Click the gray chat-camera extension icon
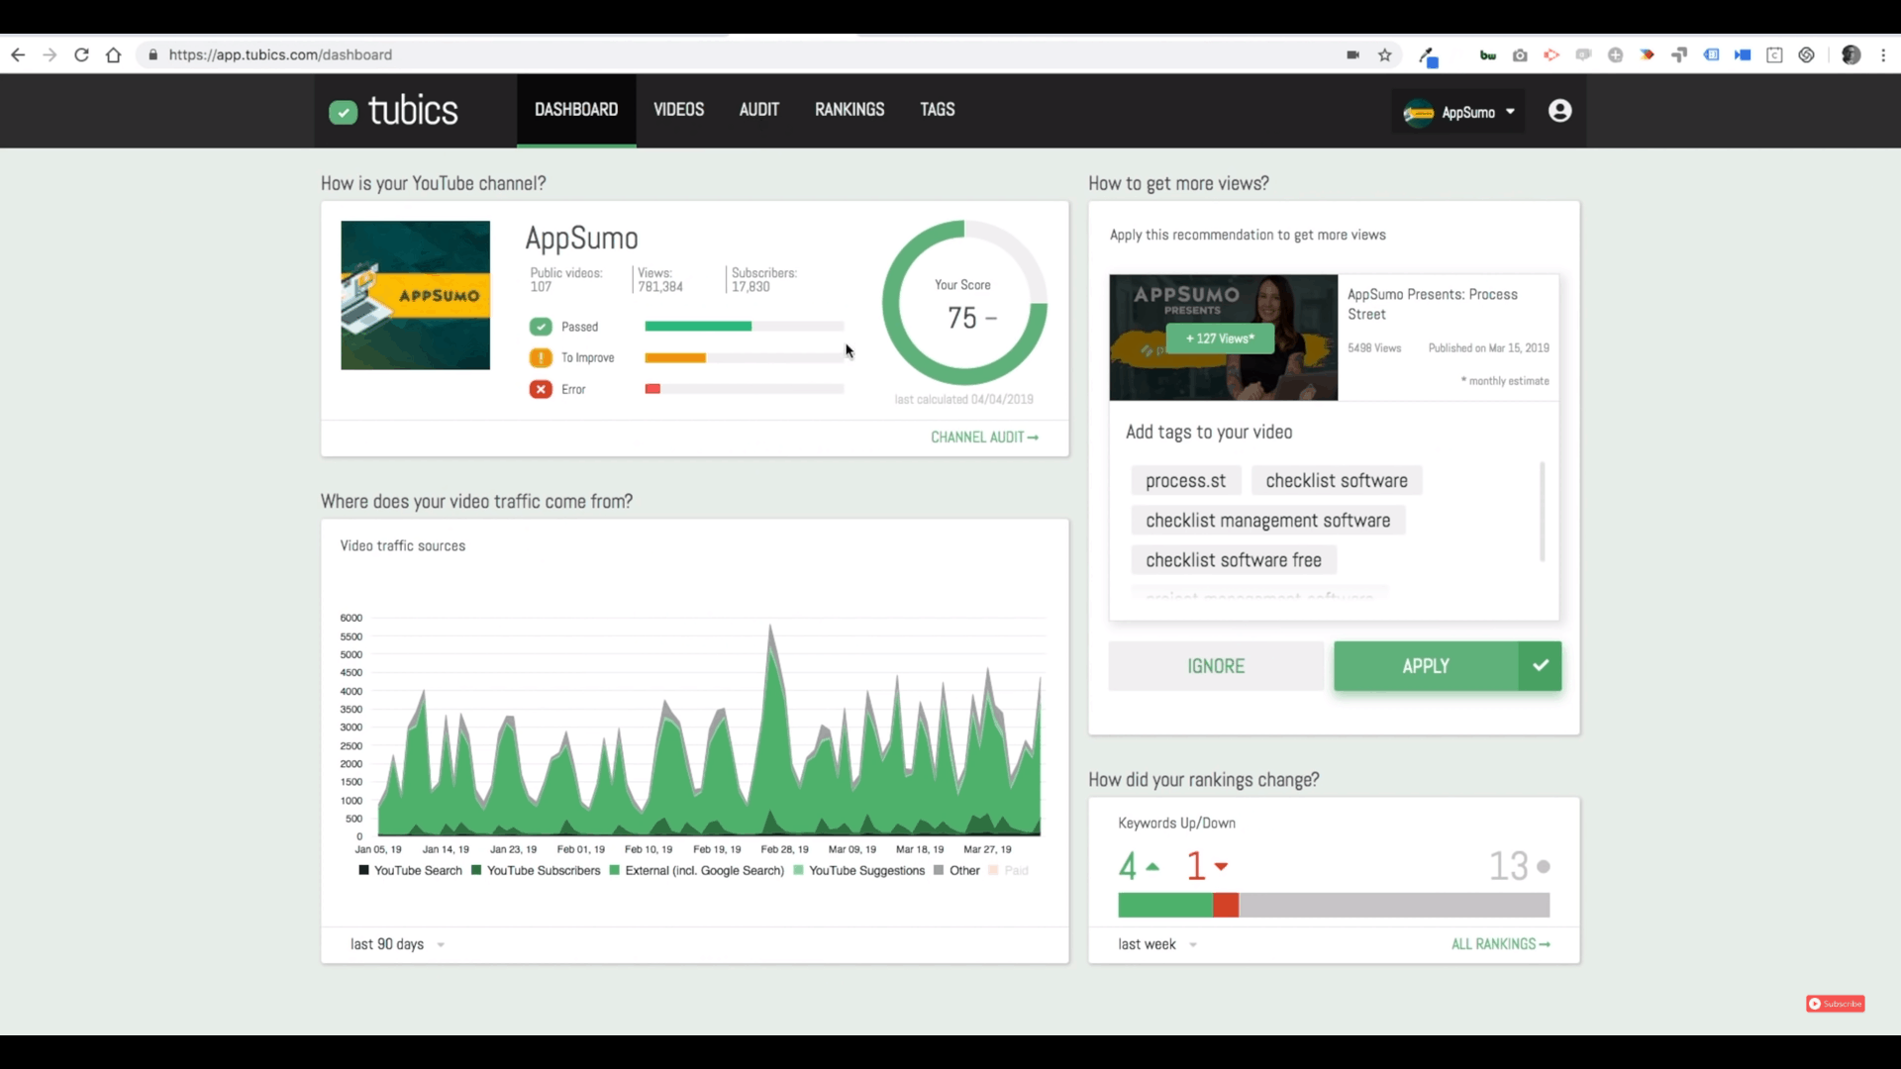Screen dimensions: 1901x1069 [x=1583, y=55]
